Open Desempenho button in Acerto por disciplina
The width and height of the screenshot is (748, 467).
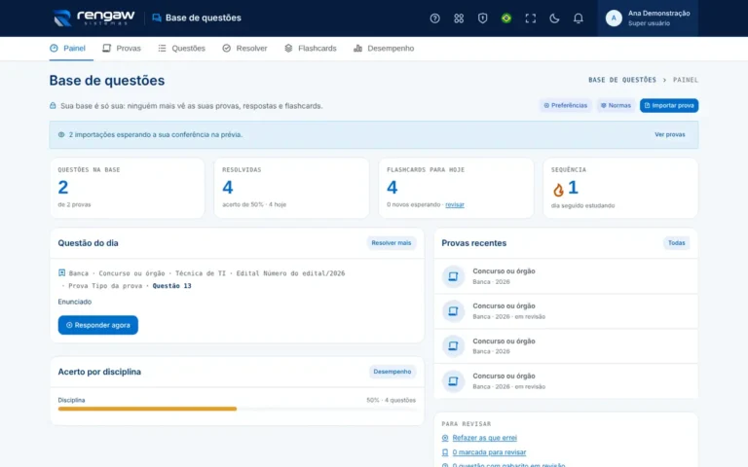[x=393, y=372]
